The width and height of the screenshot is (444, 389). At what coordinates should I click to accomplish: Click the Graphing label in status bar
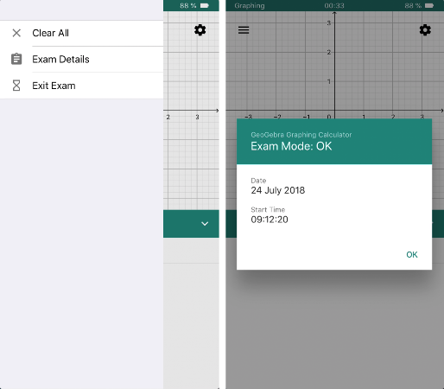pyautogui.click(x=250, y=6)
